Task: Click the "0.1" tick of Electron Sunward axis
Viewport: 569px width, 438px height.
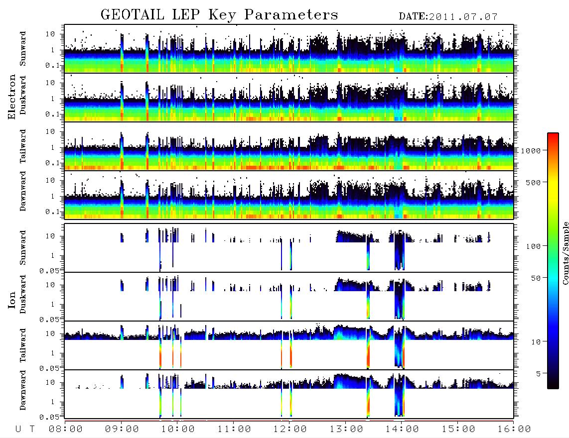Action: click(52, 65)
